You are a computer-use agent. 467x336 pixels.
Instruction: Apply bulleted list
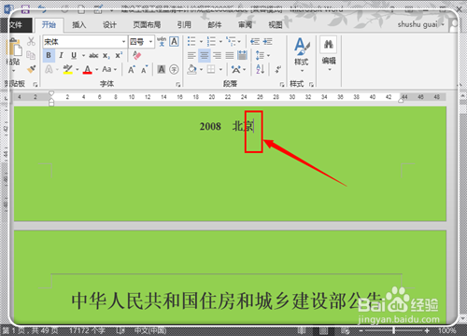click(x=191, y=41)
